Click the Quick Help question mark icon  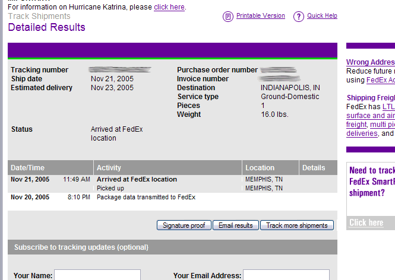pyautogui.click(x=299, y=17)
